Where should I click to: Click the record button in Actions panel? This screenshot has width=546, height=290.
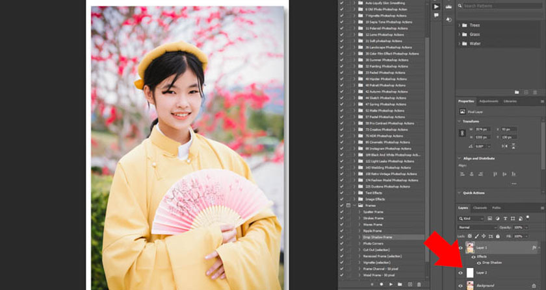coord(381,284)
